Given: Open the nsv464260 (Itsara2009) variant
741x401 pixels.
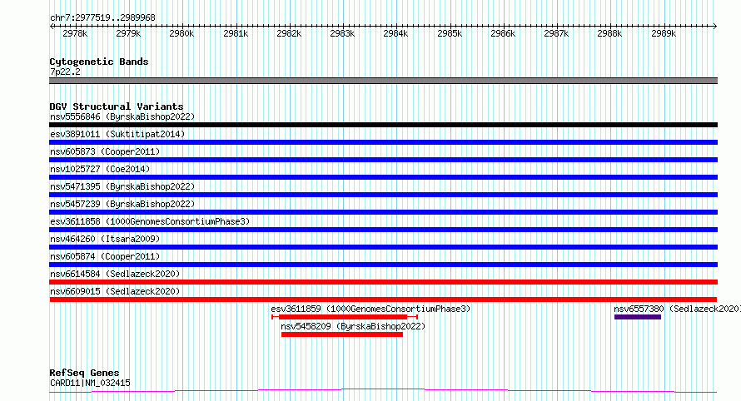Looking at the screenshot, I should [x=105, y=239].
